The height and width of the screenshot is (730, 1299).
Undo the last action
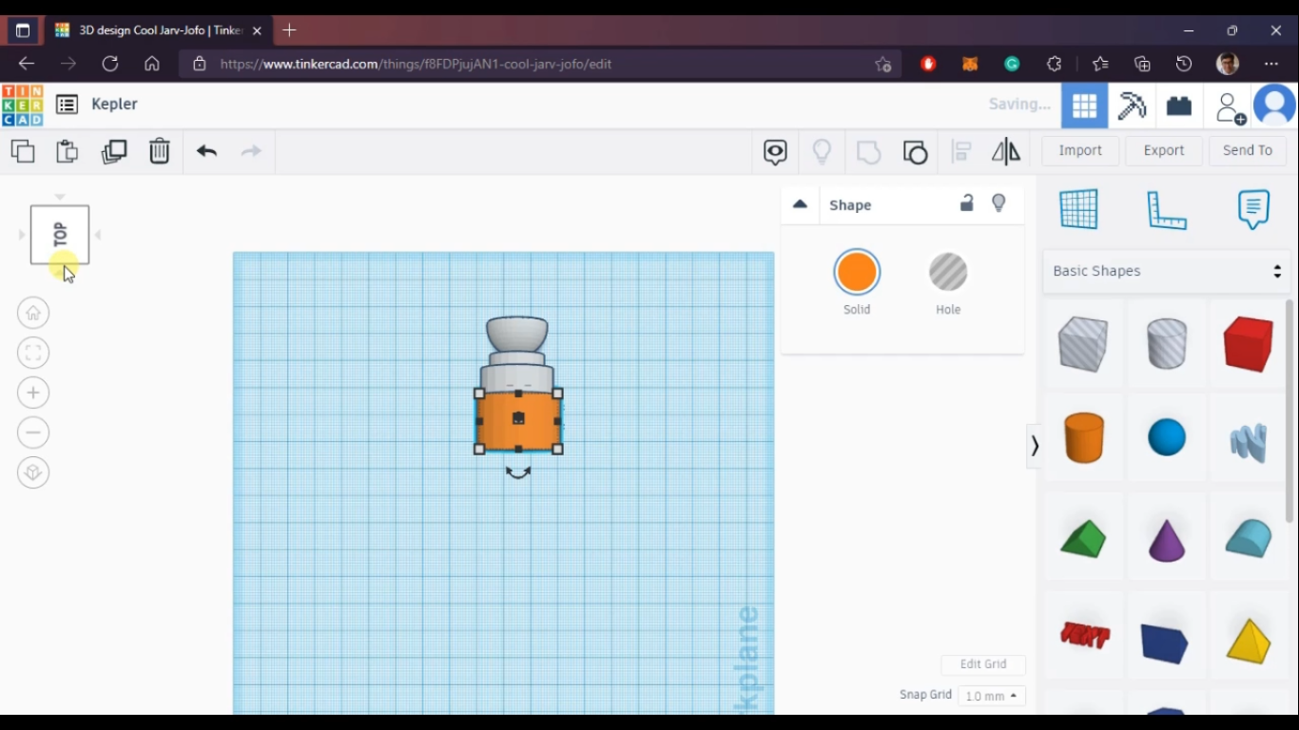tap(206, 151)
